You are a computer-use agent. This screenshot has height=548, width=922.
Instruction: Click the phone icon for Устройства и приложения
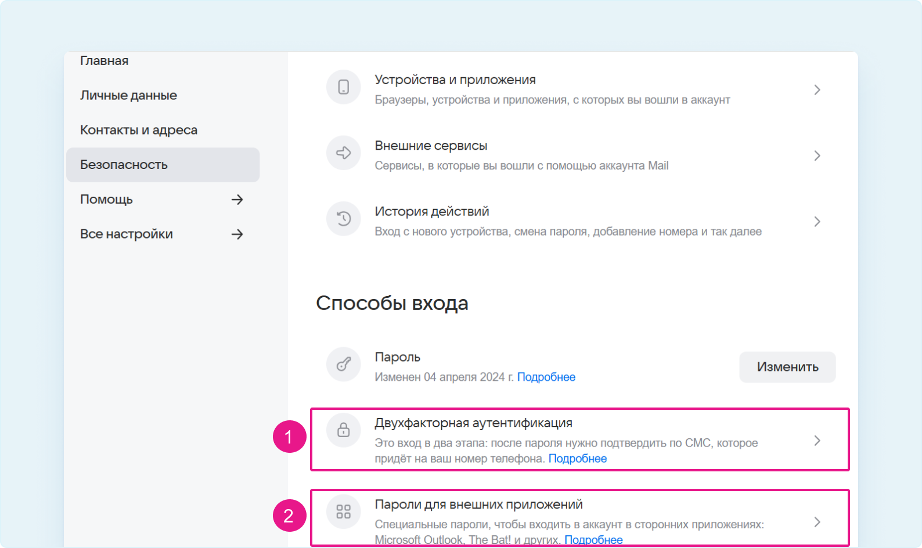click(344, 87)
